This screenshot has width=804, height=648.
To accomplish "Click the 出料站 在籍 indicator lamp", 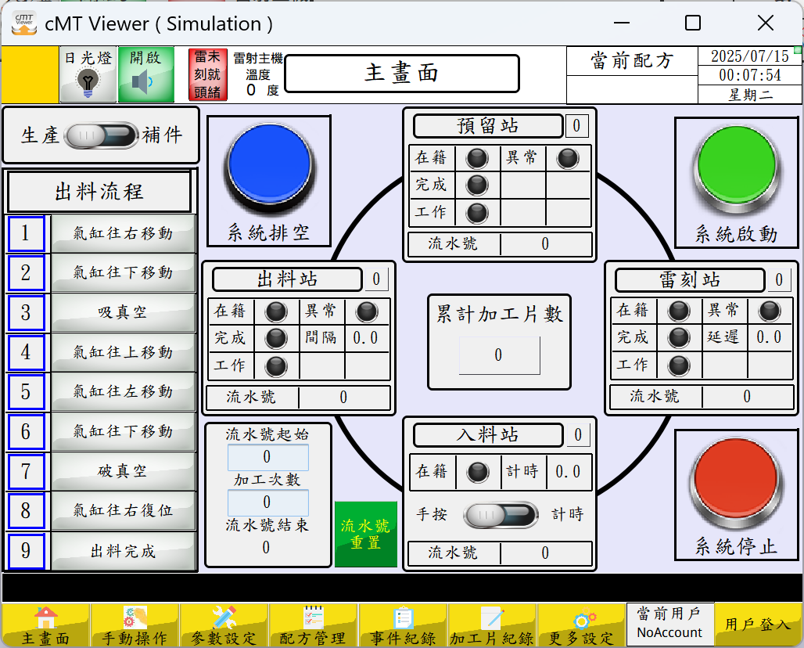I will click(276, 311).
